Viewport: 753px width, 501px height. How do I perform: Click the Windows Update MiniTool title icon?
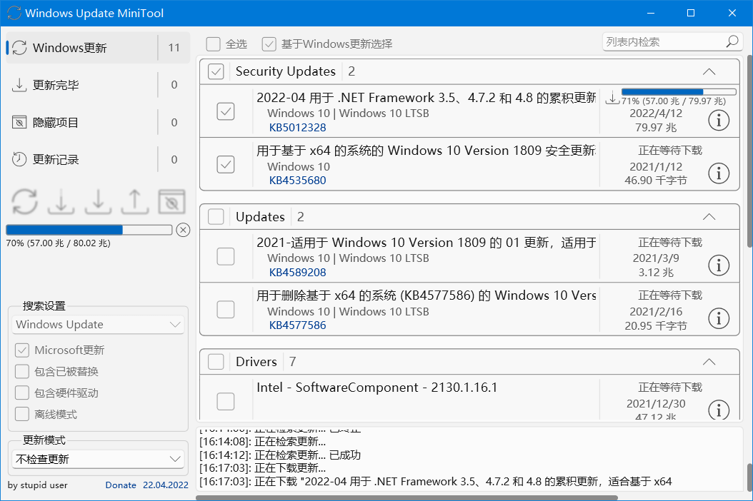tap(14, 13)
